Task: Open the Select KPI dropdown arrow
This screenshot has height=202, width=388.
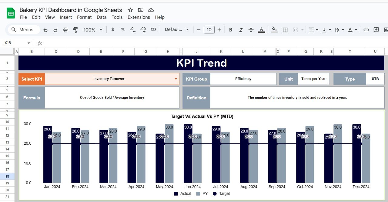Action: [176, 79]
